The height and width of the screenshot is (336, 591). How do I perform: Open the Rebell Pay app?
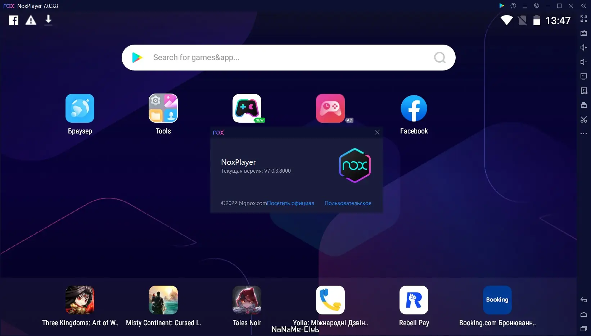(x=414, y=300)
